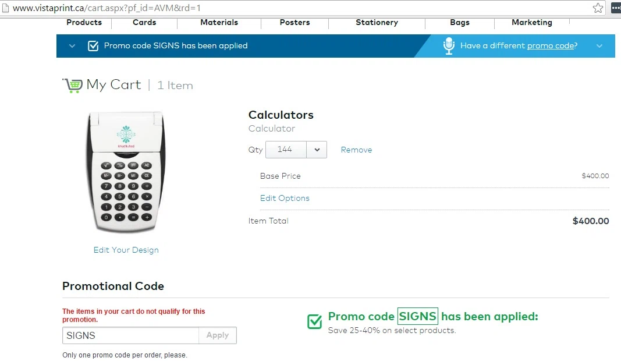
Task: Open the Qty 144 dropdown
Action: coord(296,150)
